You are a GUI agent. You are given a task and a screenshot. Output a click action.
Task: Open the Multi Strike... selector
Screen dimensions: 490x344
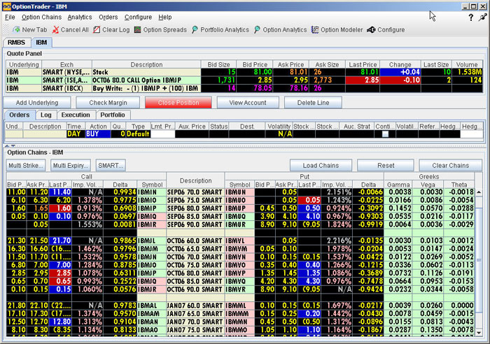tap(26, 166)
